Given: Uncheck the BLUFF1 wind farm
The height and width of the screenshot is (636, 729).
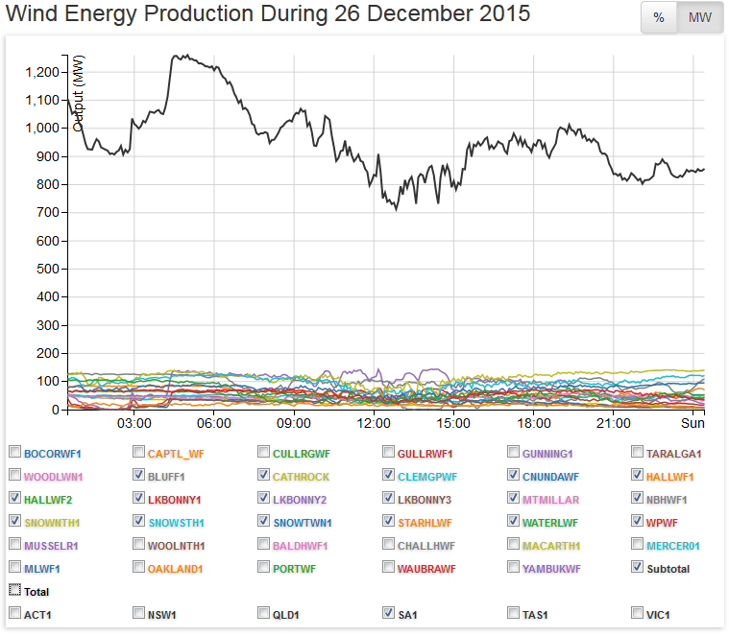Looking at the screenshot, I should coord(139,475).
